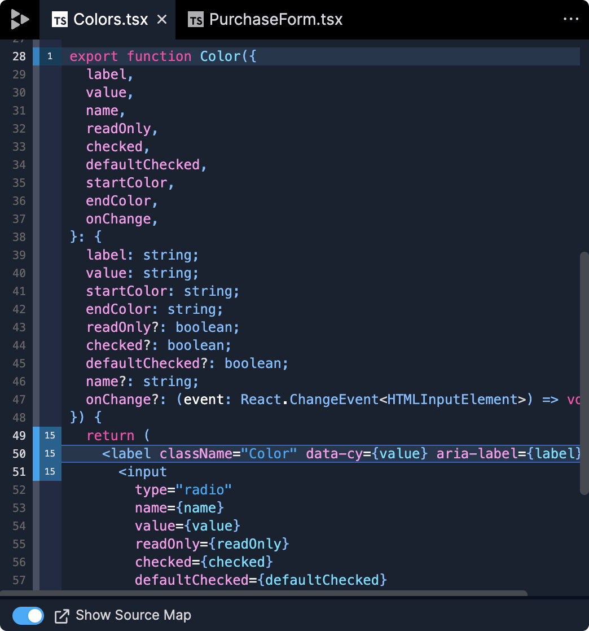
Task: Click line number 47 next to onChange type
Action: coord(19,400)
